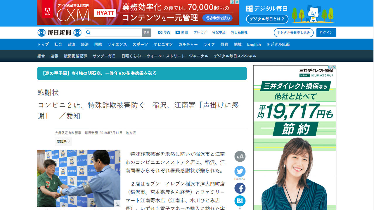Open the 教育 section
Image resolution: width=374 pixels, height=210 pixels.
(224, 44)
